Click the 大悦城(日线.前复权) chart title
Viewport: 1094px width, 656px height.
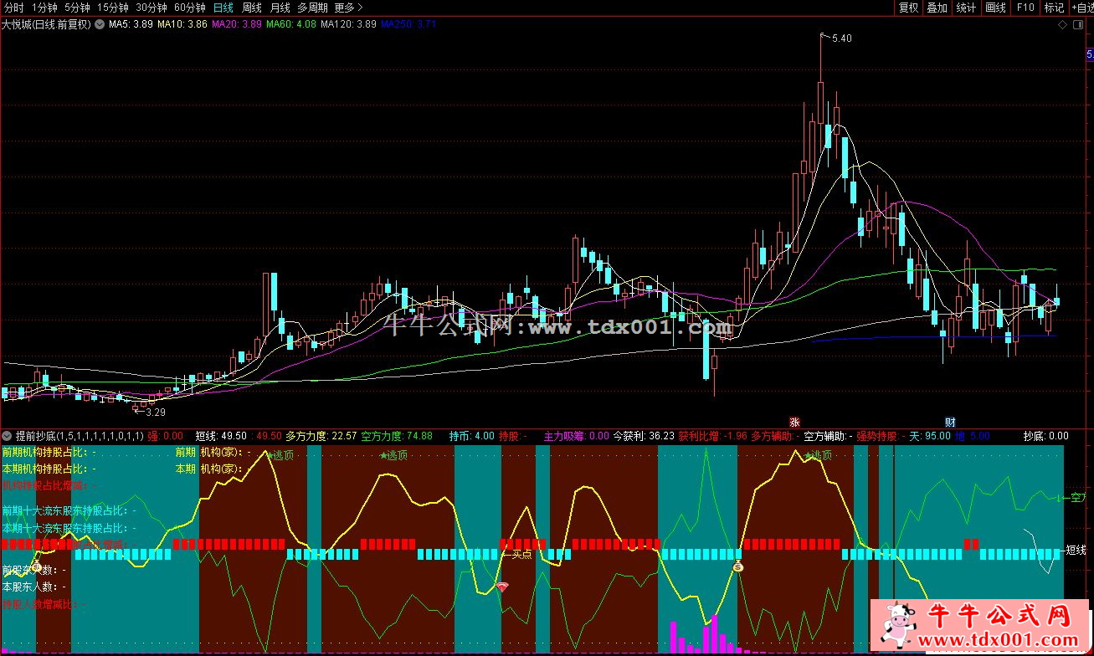coord(46,24)
